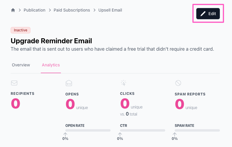Switch to the Overview tab
Viewport: 232px width, 147px height.
click(x=21, y=65)
